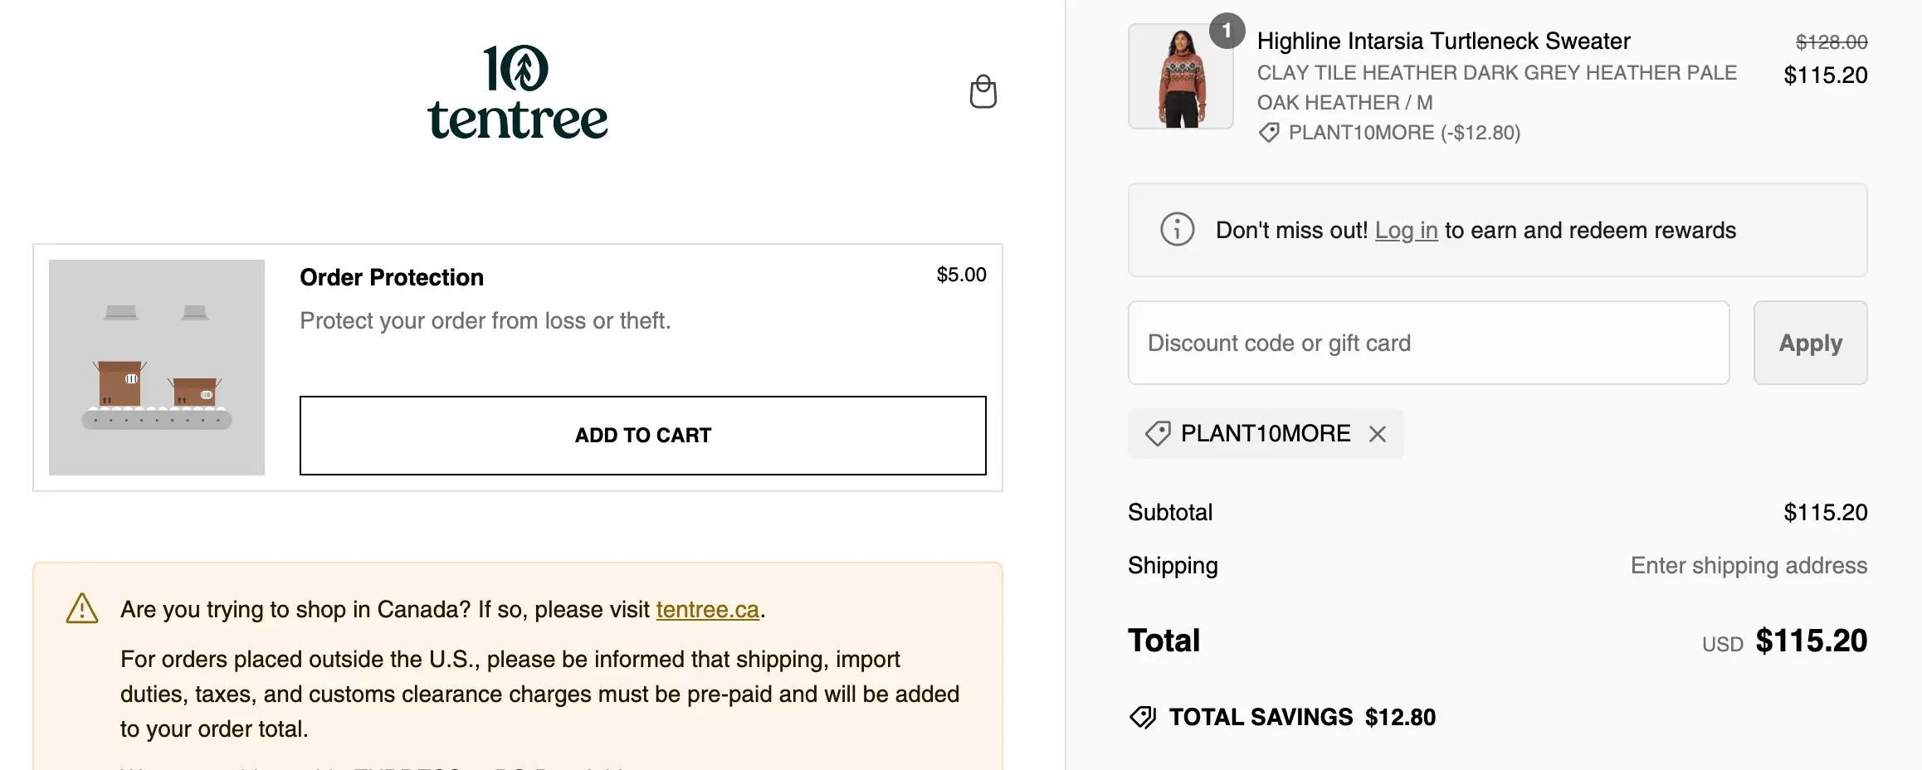Click the tag icon on PLANT10MORE chip

1158,433
